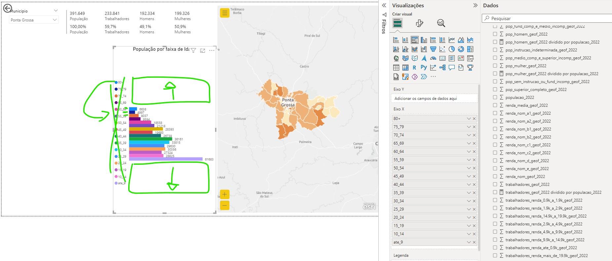Zoom in the map with plus button
The height and width of the screenshot is (261, 612).
pyautogui.click(x=225, y=194)
